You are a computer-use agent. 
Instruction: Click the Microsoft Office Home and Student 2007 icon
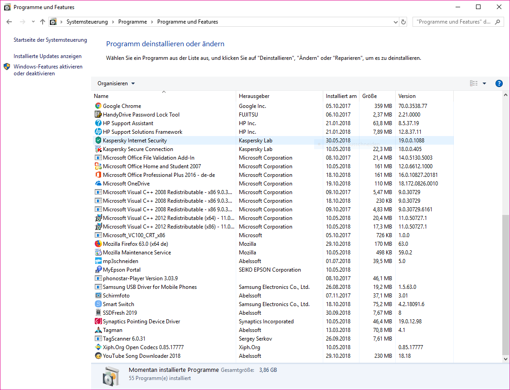(98, 166)
